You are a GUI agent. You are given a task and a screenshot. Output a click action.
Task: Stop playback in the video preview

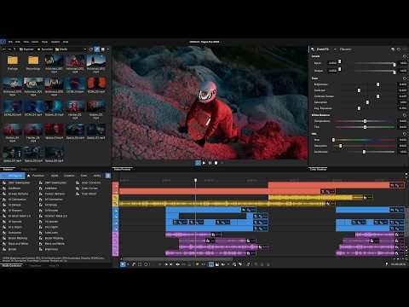(216, 163)
